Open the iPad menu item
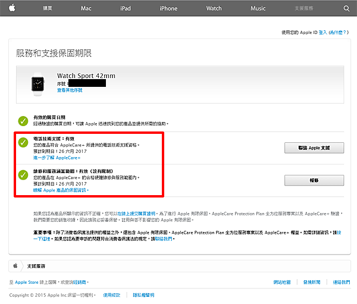 click(x=126, y=8)
